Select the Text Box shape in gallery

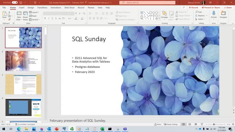pos(142,13)
